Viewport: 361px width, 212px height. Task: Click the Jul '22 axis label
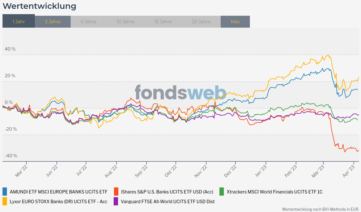[x=81, y=171]
